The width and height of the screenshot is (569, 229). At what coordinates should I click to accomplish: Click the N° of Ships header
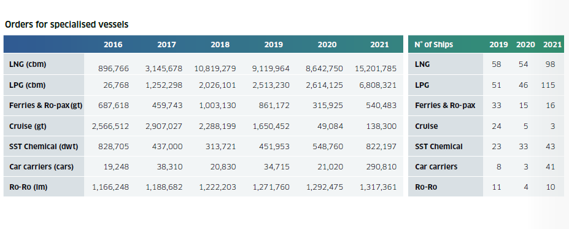coord(433,45)
